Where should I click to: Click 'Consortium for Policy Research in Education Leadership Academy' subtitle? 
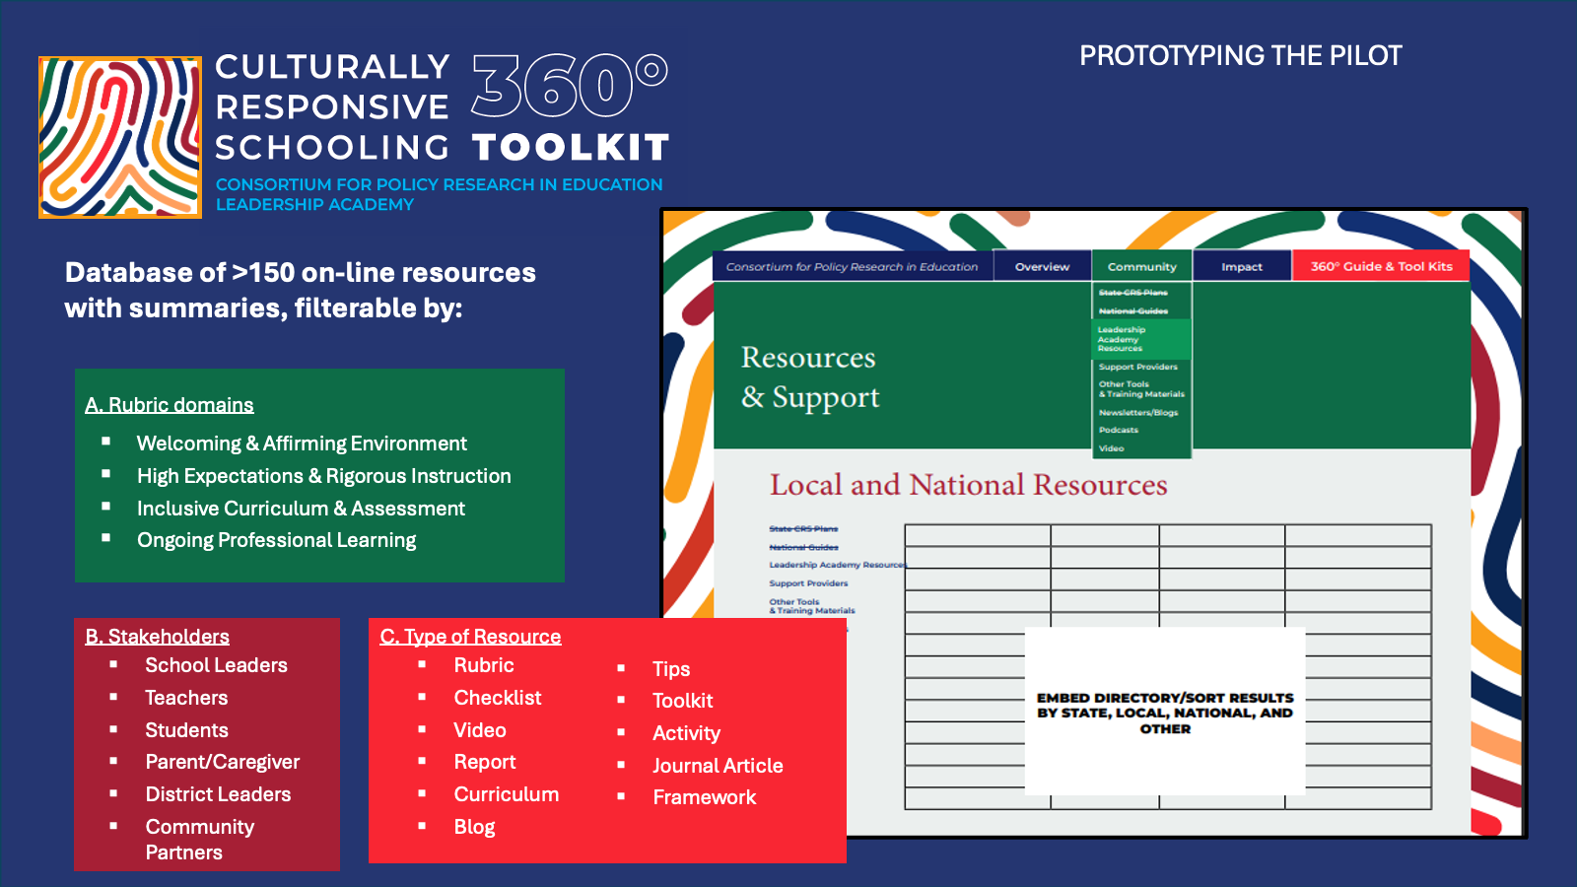click(439, 194)
